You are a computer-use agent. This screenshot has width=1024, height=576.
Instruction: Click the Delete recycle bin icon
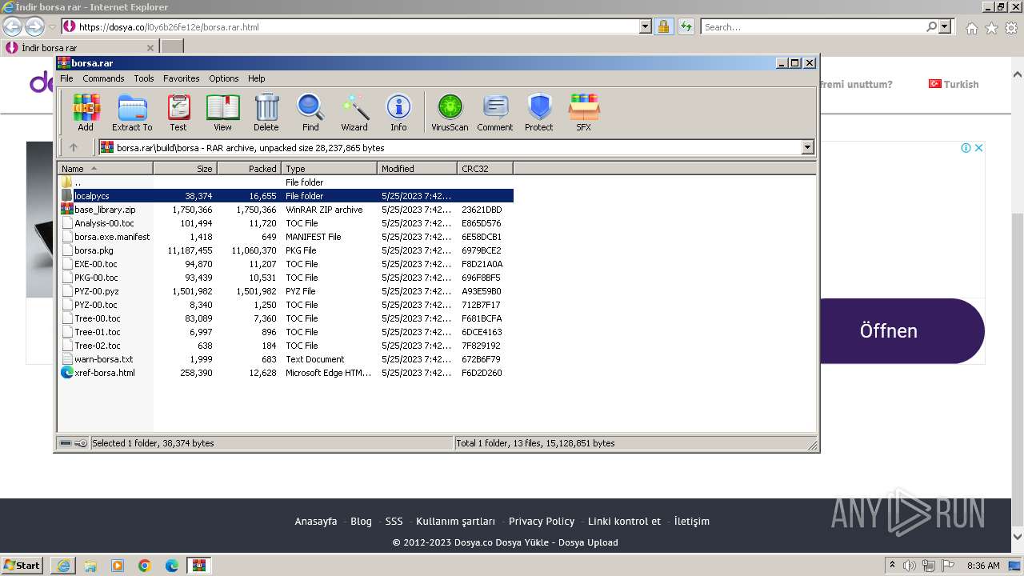tap(266, 112)
